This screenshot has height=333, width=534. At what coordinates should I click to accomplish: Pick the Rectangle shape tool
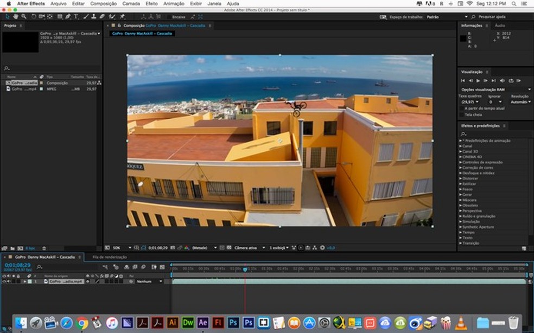59,17
